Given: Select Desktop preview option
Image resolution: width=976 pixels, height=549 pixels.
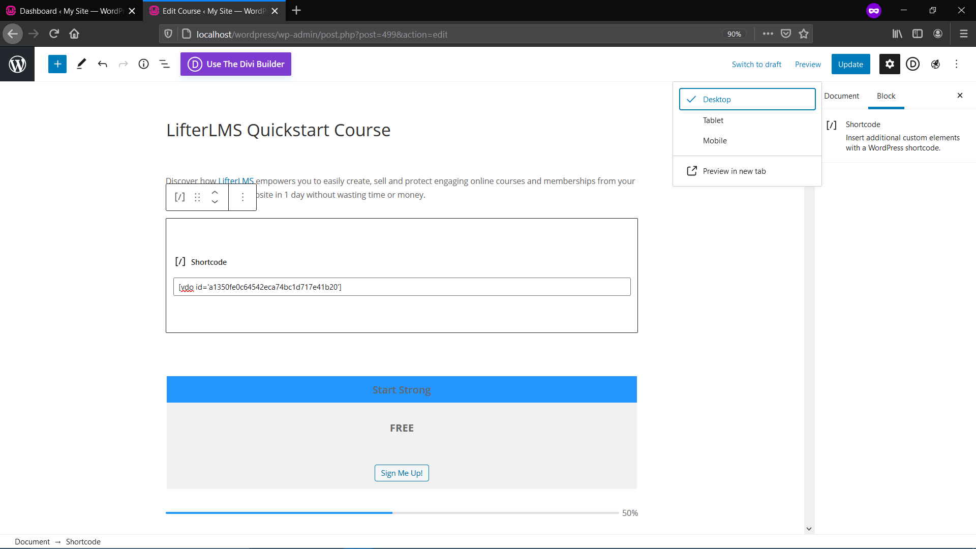Looking at the screenshot, I should point(747,99).
